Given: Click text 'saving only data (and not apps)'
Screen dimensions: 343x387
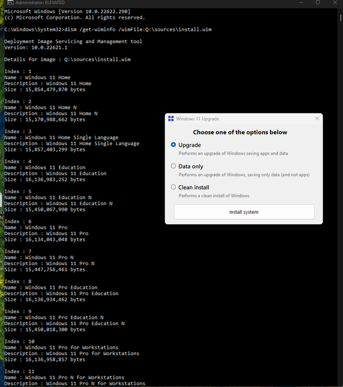Looking at the screenshot, I should tap(278, 175).
